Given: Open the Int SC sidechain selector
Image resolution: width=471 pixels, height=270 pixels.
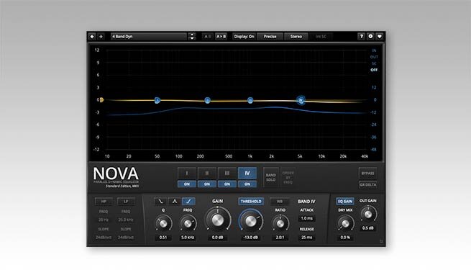Looking at the screenshot, I should pos(321,37).
